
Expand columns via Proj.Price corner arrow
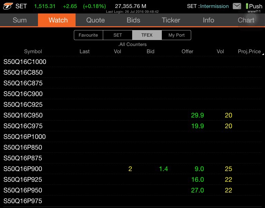coord(263,54)
